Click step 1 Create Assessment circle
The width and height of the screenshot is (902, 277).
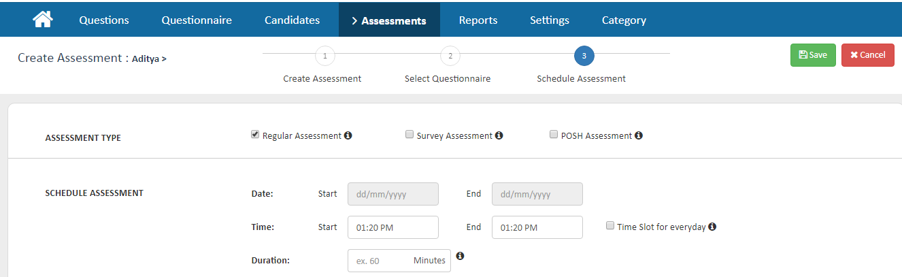pyautogui.click(x=324, y=56)
